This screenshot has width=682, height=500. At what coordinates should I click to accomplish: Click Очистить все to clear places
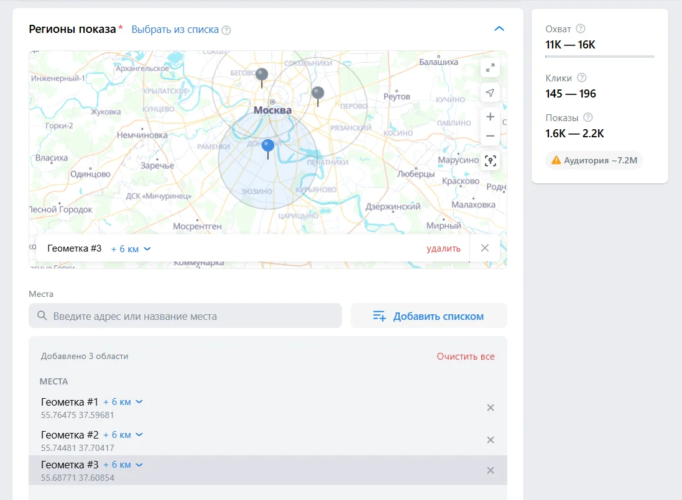click(x=465, y=357)
